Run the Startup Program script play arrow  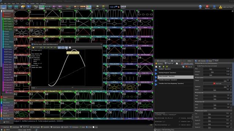pos(156,74)
